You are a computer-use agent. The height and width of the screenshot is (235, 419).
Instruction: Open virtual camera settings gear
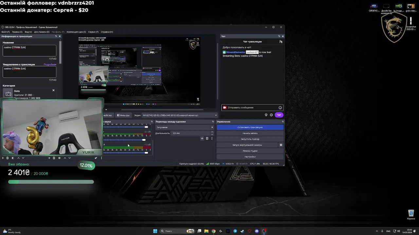[x=281, y=145]
